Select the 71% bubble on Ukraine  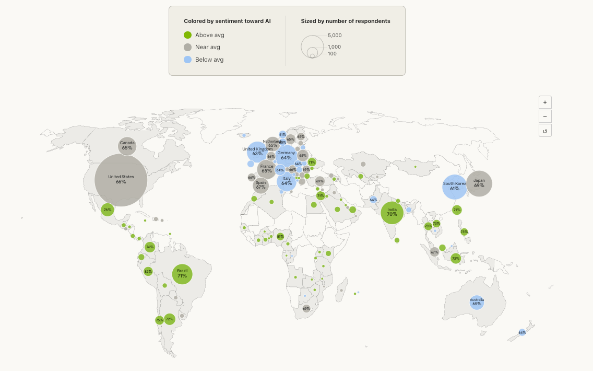tap(311, 162)
